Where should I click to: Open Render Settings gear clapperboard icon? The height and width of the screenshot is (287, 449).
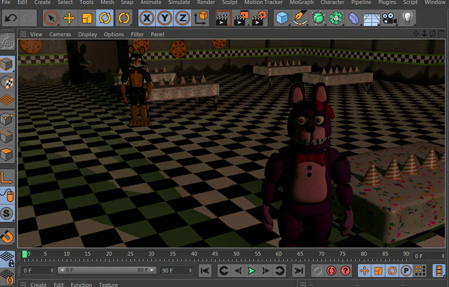click(259, 18)
